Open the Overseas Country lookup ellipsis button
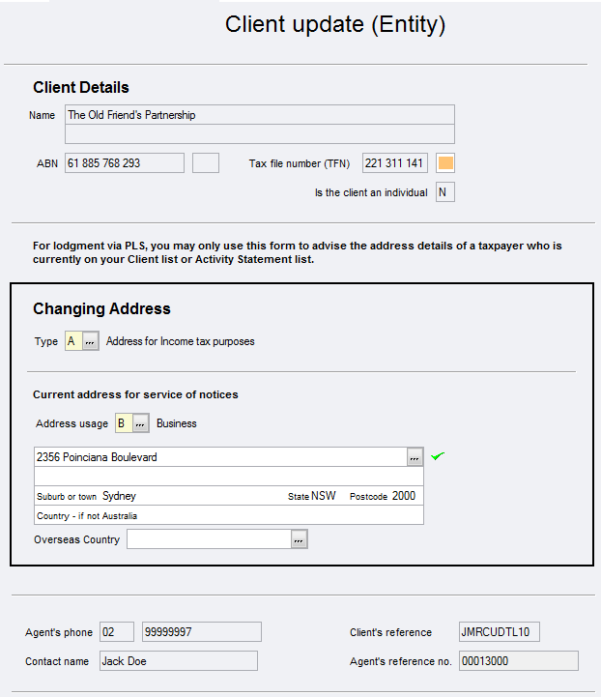Screen dimensions: 601x697 tap(300, 539)
